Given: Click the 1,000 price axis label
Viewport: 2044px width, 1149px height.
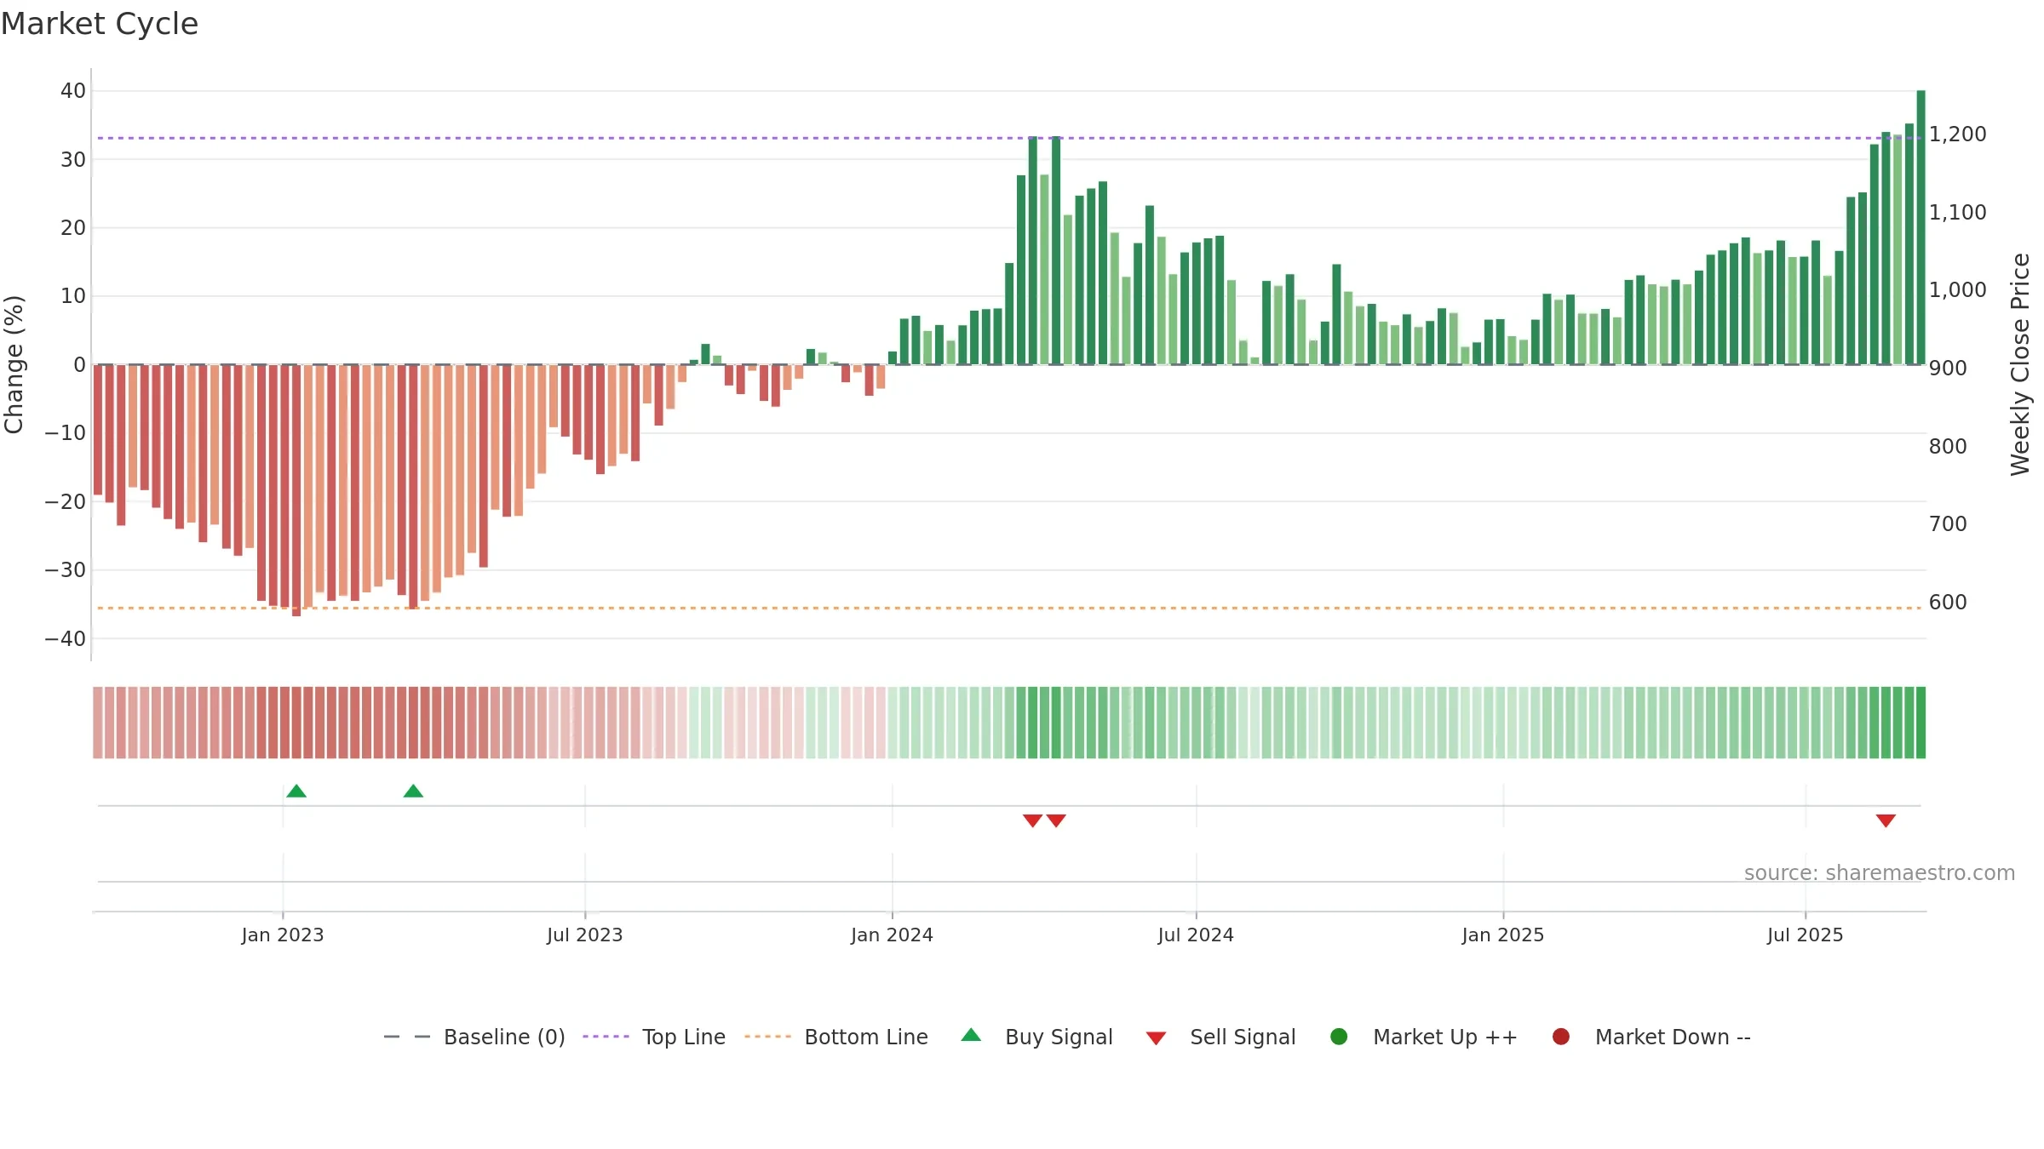Looking at the screenshot, I should pos(1958,290).
